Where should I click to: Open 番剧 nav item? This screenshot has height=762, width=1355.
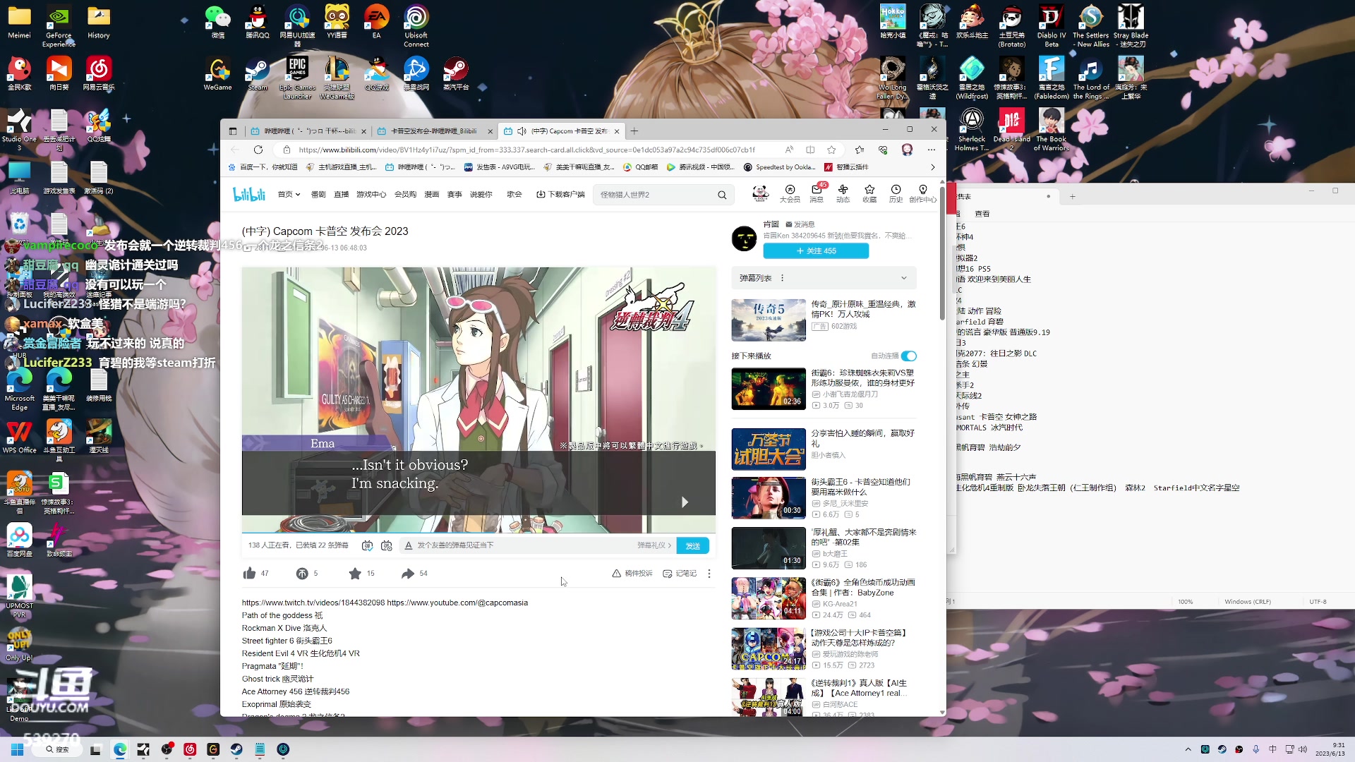pyautogui.click(x=318, y=195)
